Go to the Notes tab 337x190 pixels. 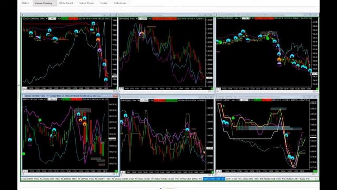point(104,3)
